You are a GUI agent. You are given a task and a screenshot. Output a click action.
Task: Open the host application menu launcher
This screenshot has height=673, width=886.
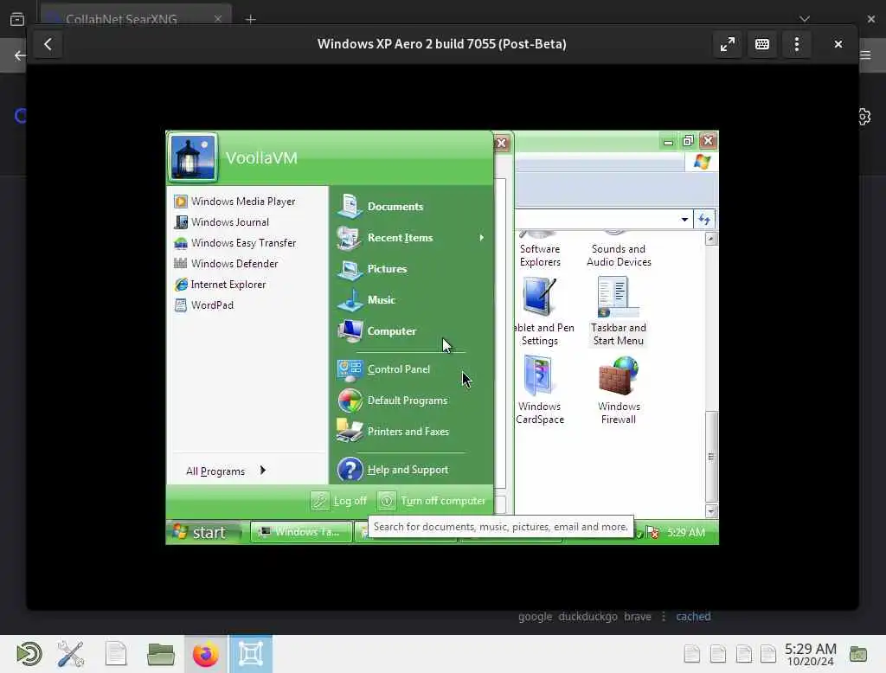tap(29, 654)
